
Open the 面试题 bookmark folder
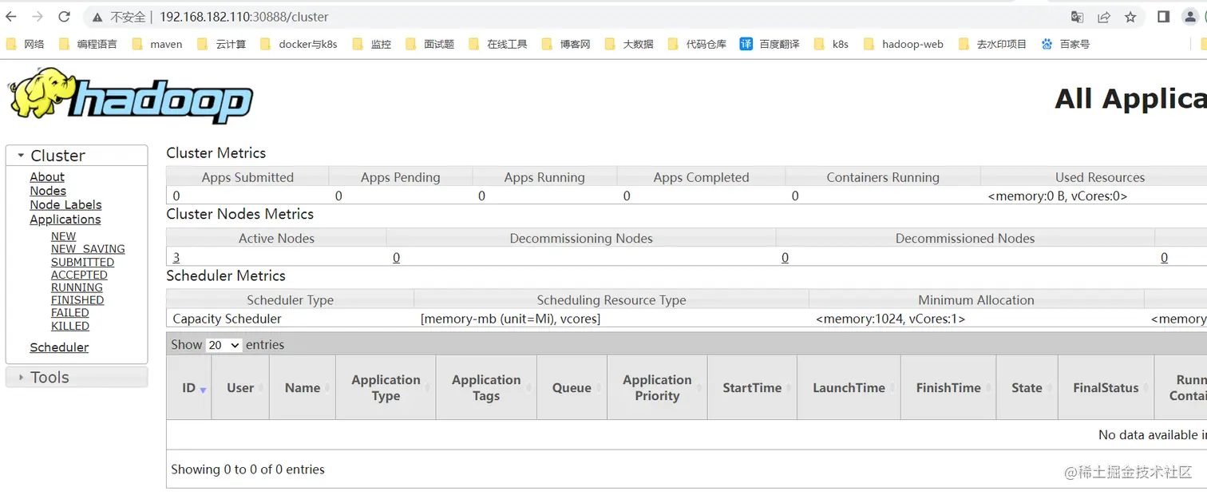[x=430, y=44]
